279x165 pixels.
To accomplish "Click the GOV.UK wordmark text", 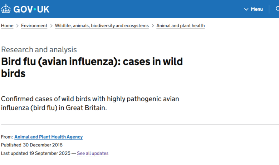I will (31, 9).
